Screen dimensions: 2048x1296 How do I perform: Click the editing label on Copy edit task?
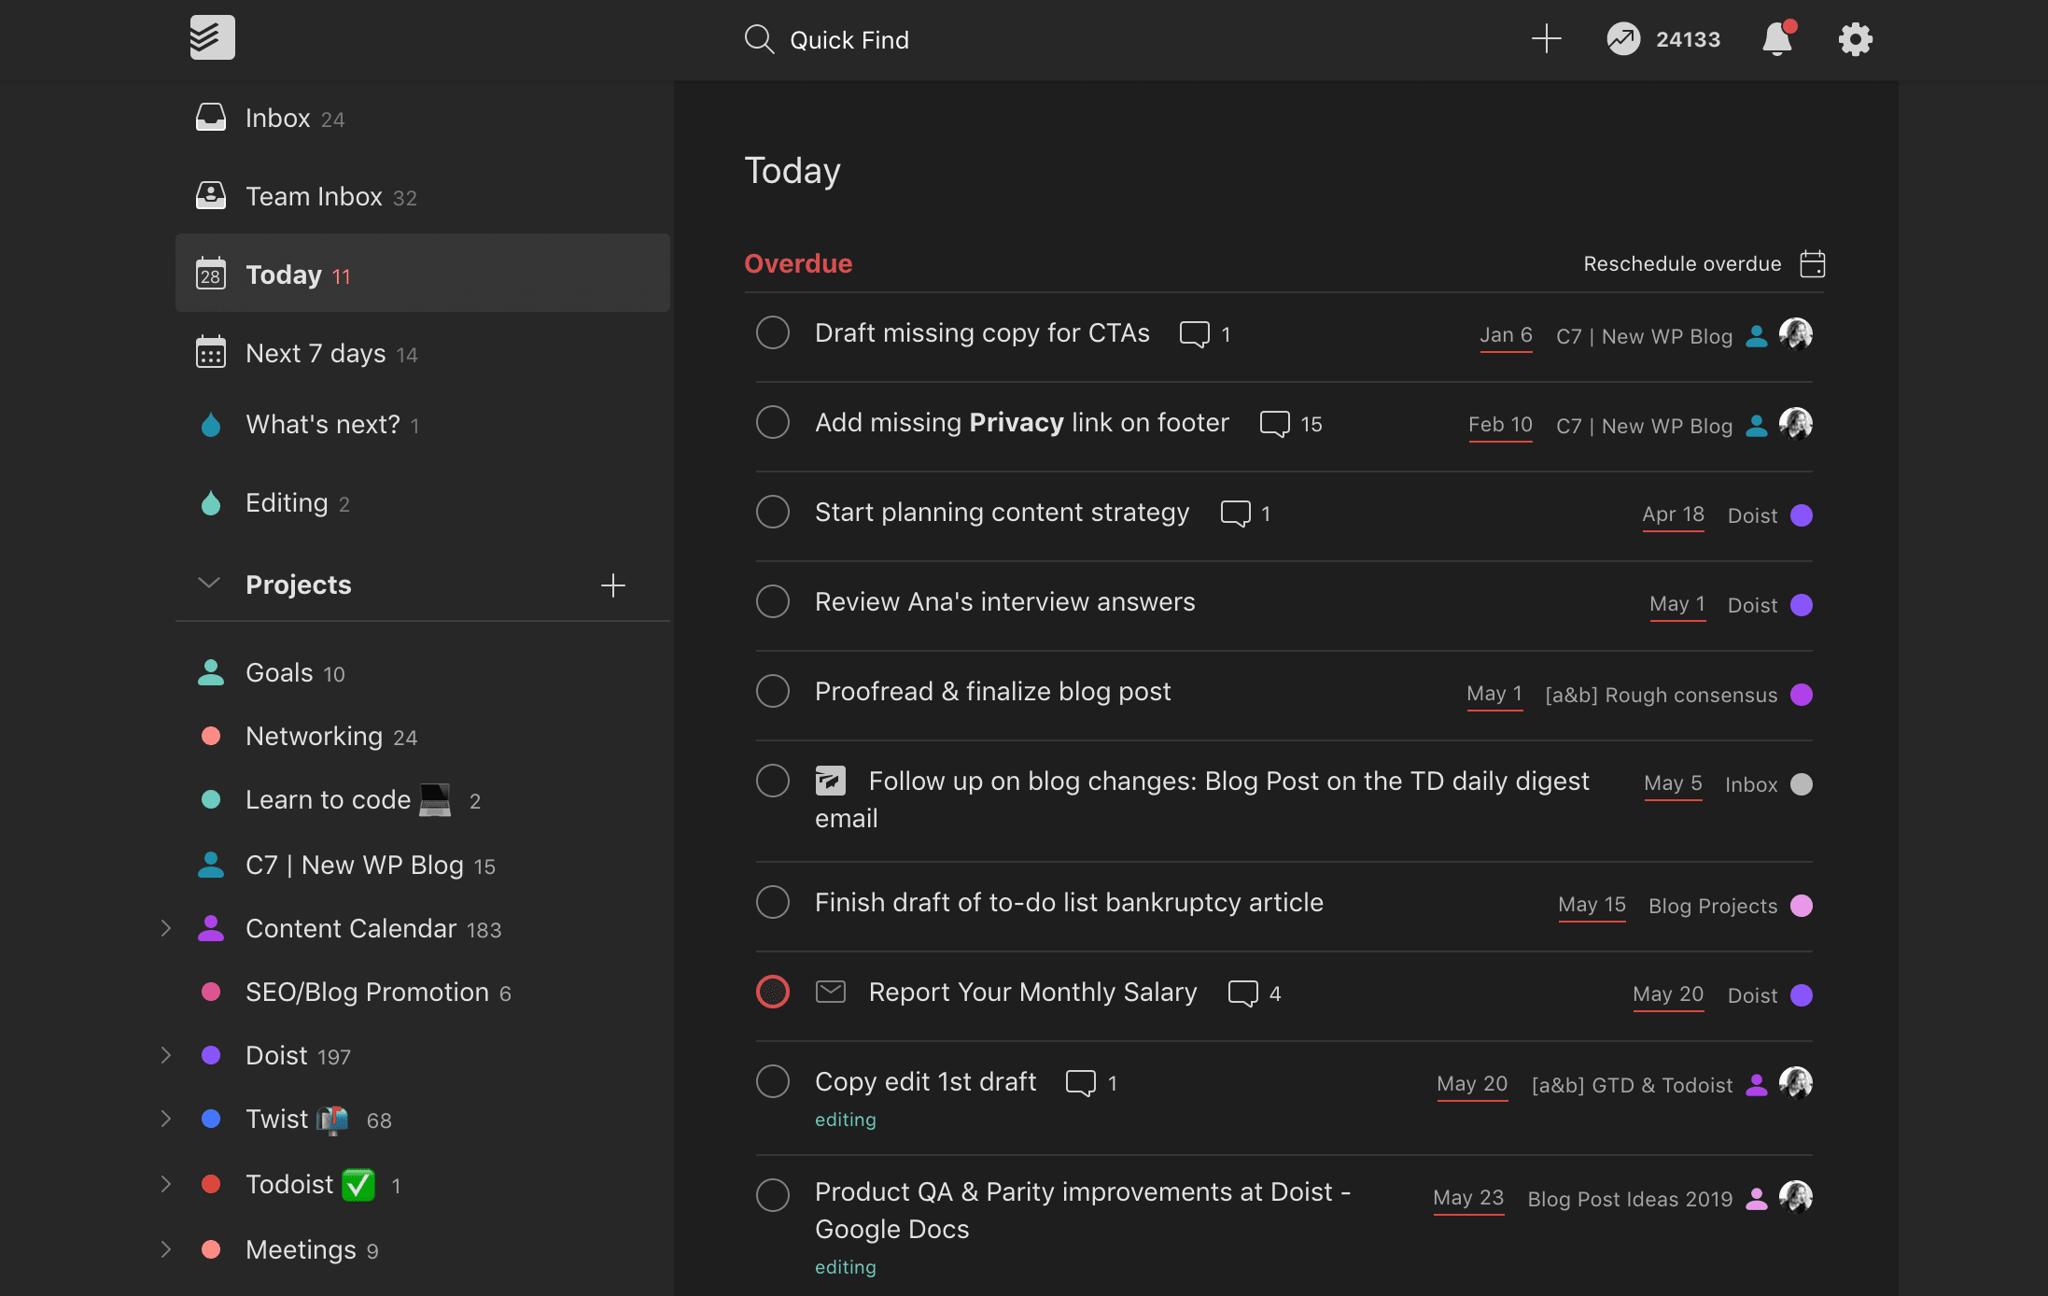click(x=845, y=1120)
